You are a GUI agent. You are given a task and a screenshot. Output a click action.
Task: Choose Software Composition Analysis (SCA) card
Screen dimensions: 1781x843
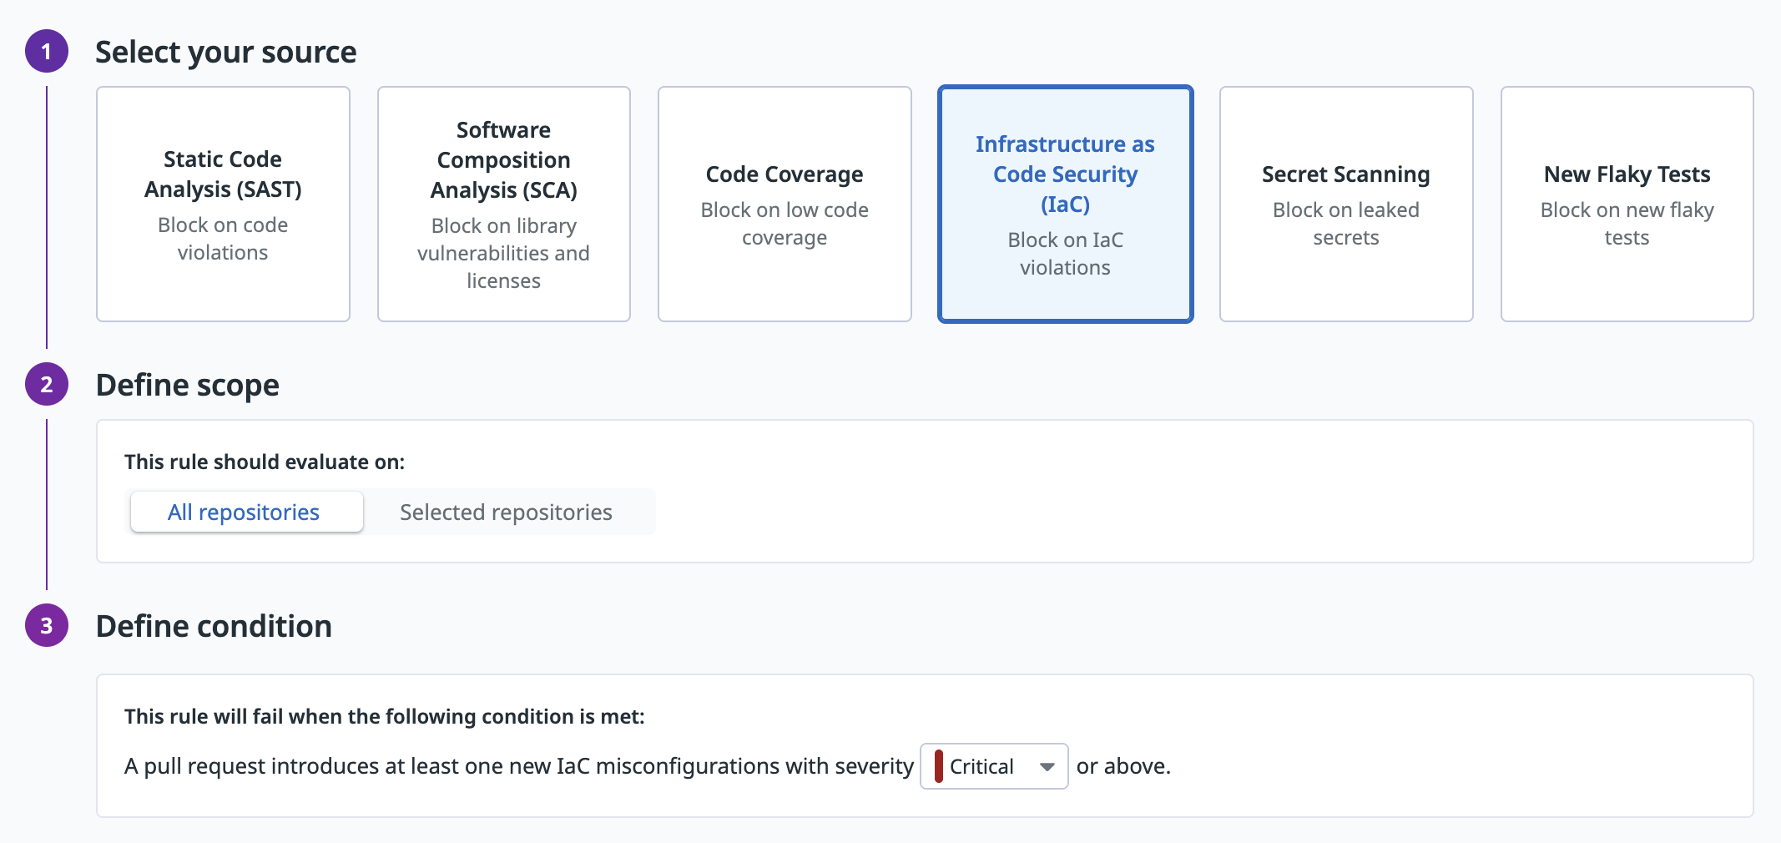tap(503, 204)
